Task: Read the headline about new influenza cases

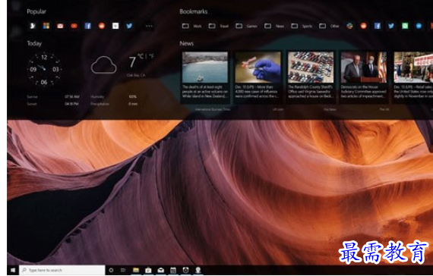Action: [x=257, y=92]
